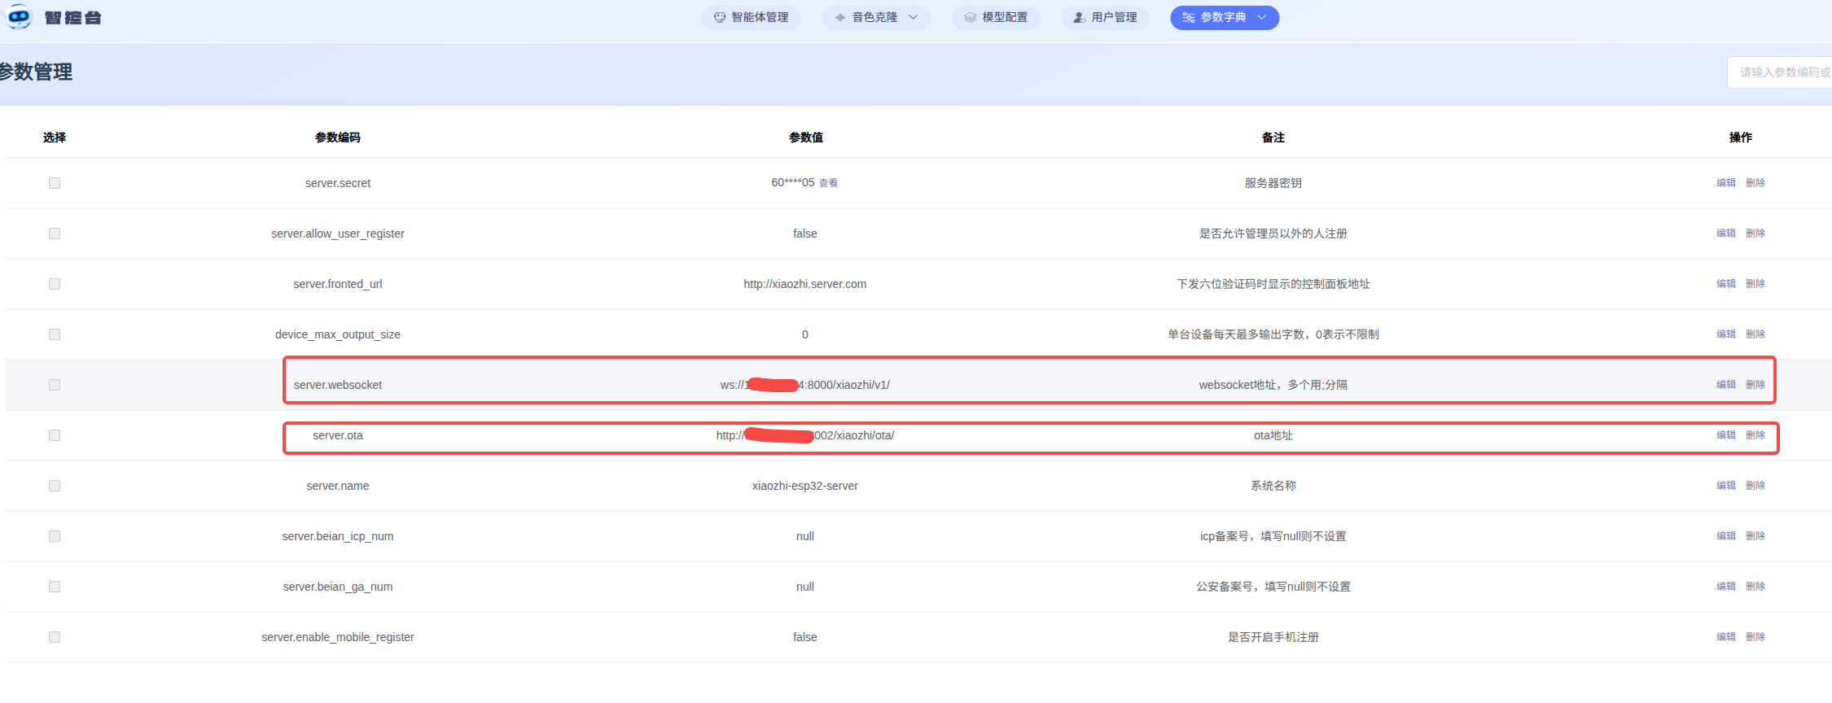Viewport: 1832px width, 703px height.
Task: Click the 模型配置 layers icon
Action: pyautogui.click(x=970, y=17)
